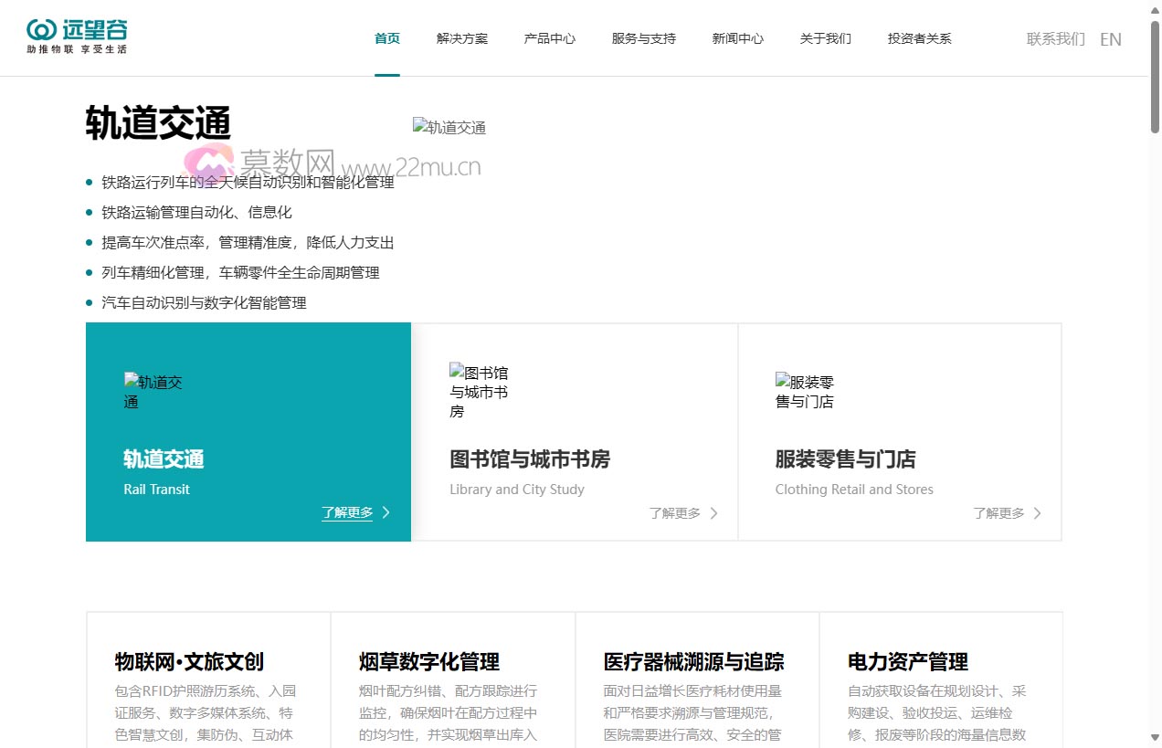The height and width of the screenshot is (748, 1162).
Task: Follow the 了解更多 link under Rail Transit
Action: [348, 512]
